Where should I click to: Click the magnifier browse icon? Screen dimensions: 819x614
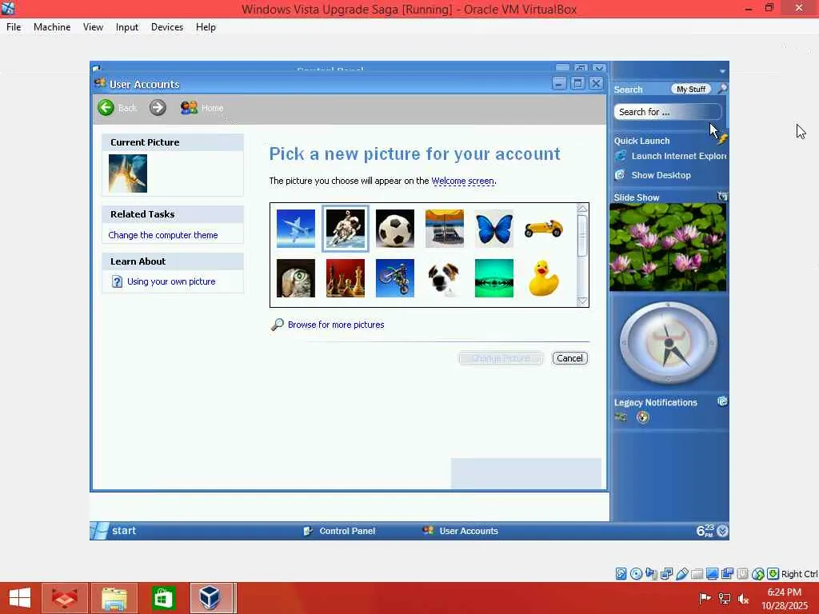tap(278, 325)
